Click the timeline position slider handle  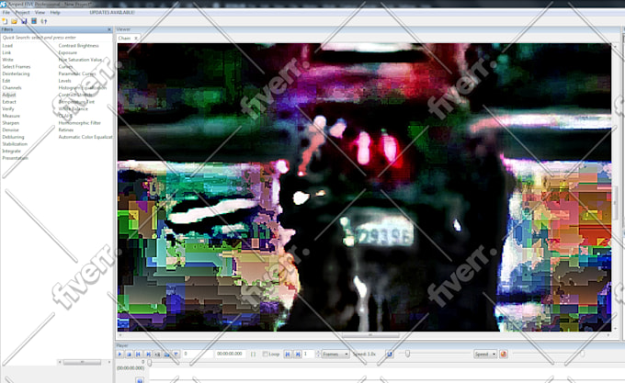[x=150, y=363]
